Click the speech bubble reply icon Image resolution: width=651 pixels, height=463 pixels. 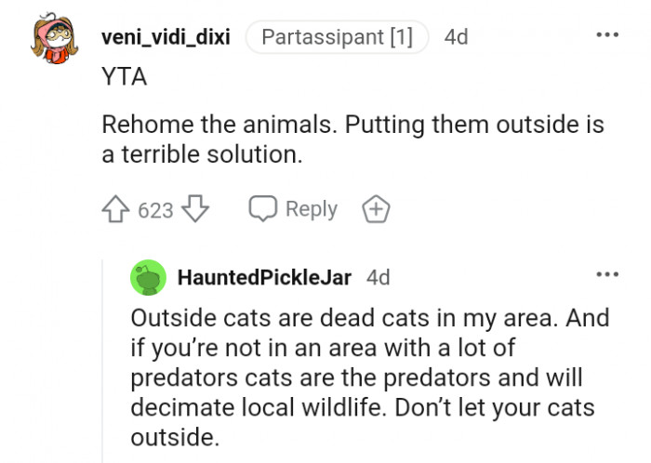click(x=262, y=209)
